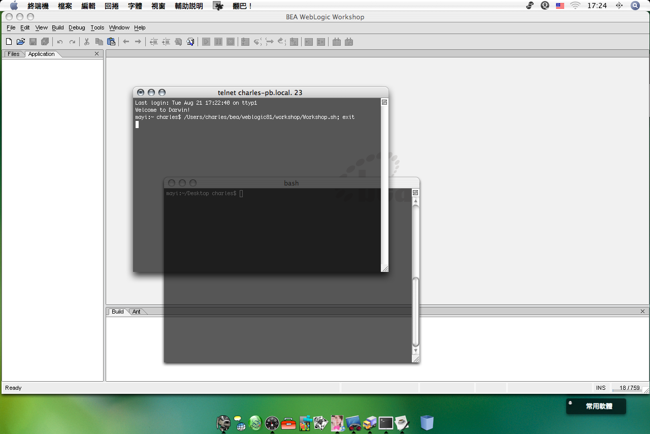This screenshot has height=434, width=650.
Task: Open the Apple menu
Action: coord(14,6)
